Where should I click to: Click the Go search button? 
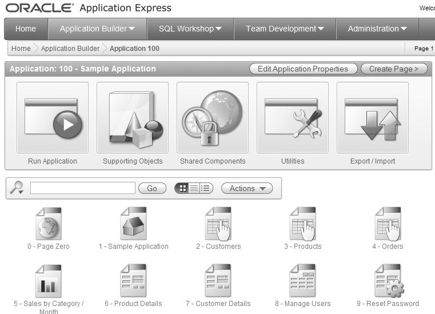(152, 188)
